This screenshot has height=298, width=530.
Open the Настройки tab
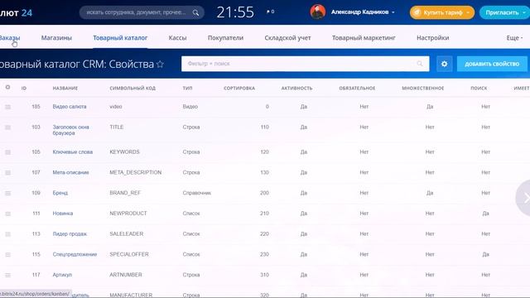[x=432, y=38]
